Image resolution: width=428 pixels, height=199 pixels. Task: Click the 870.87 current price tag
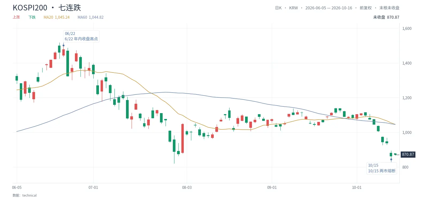pos(408,154)
